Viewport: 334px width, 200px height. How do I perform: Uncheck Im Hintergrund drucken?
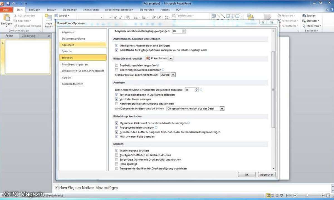117,151
